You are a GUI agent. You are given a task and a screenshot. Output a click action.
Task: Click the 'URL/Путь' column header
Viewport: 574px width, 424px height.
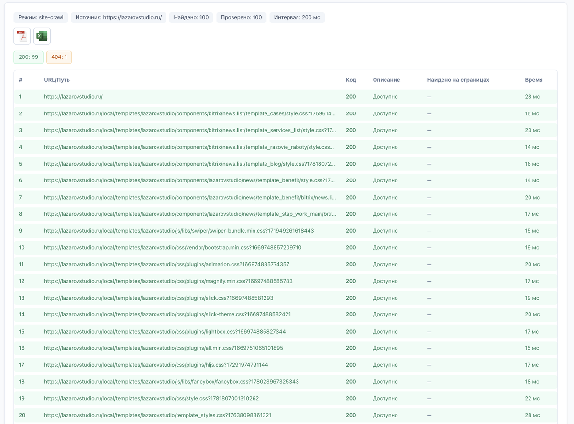click(x=57, y=80)
